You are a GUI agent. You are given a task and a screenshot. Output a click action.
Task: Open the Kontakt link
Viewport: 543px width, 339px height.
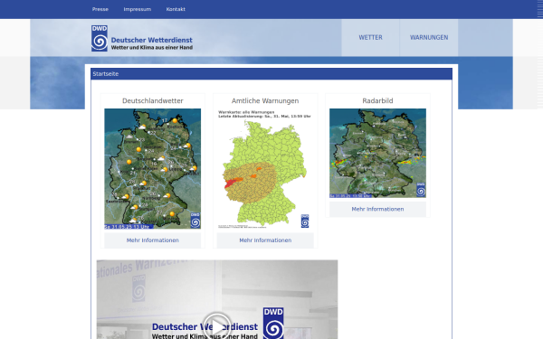click(x=176, y=9)
